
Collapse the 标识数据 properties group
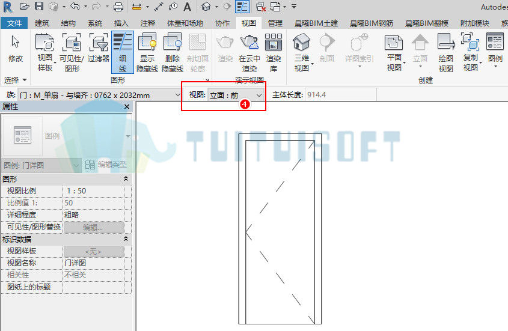pyautogui.click(x=126, y=239)
